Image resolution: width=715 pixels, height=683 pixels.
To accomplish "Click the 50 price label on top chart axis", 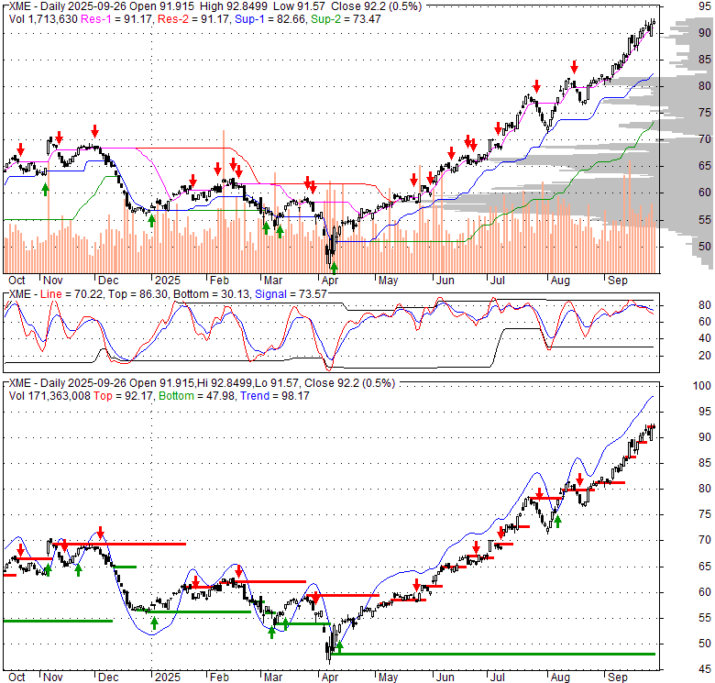I will [705, 247].
